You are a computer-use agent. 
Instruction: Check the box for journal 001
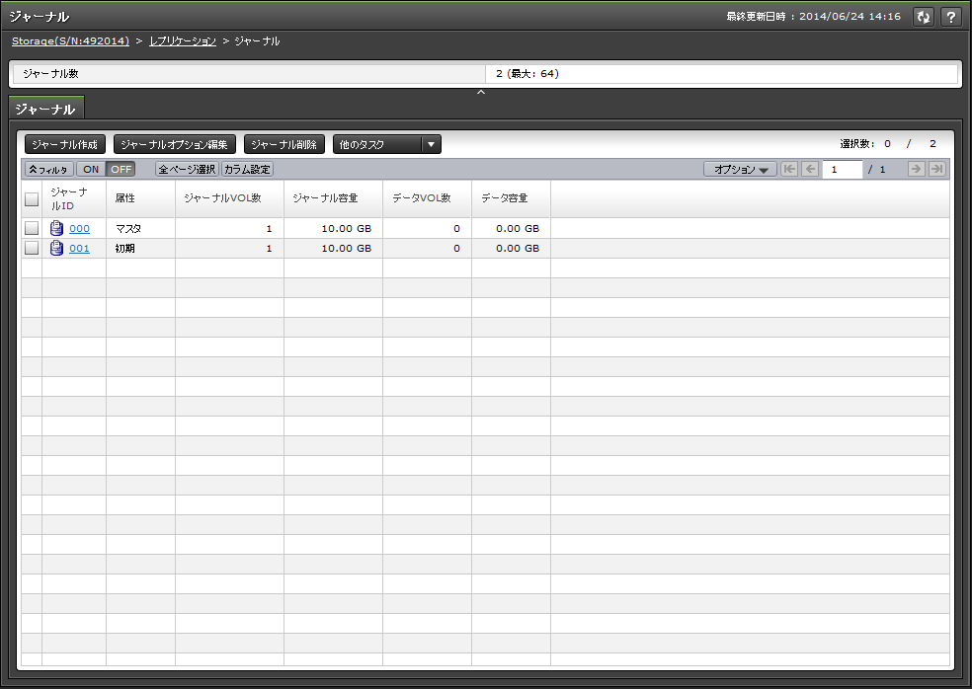(32, 248)
